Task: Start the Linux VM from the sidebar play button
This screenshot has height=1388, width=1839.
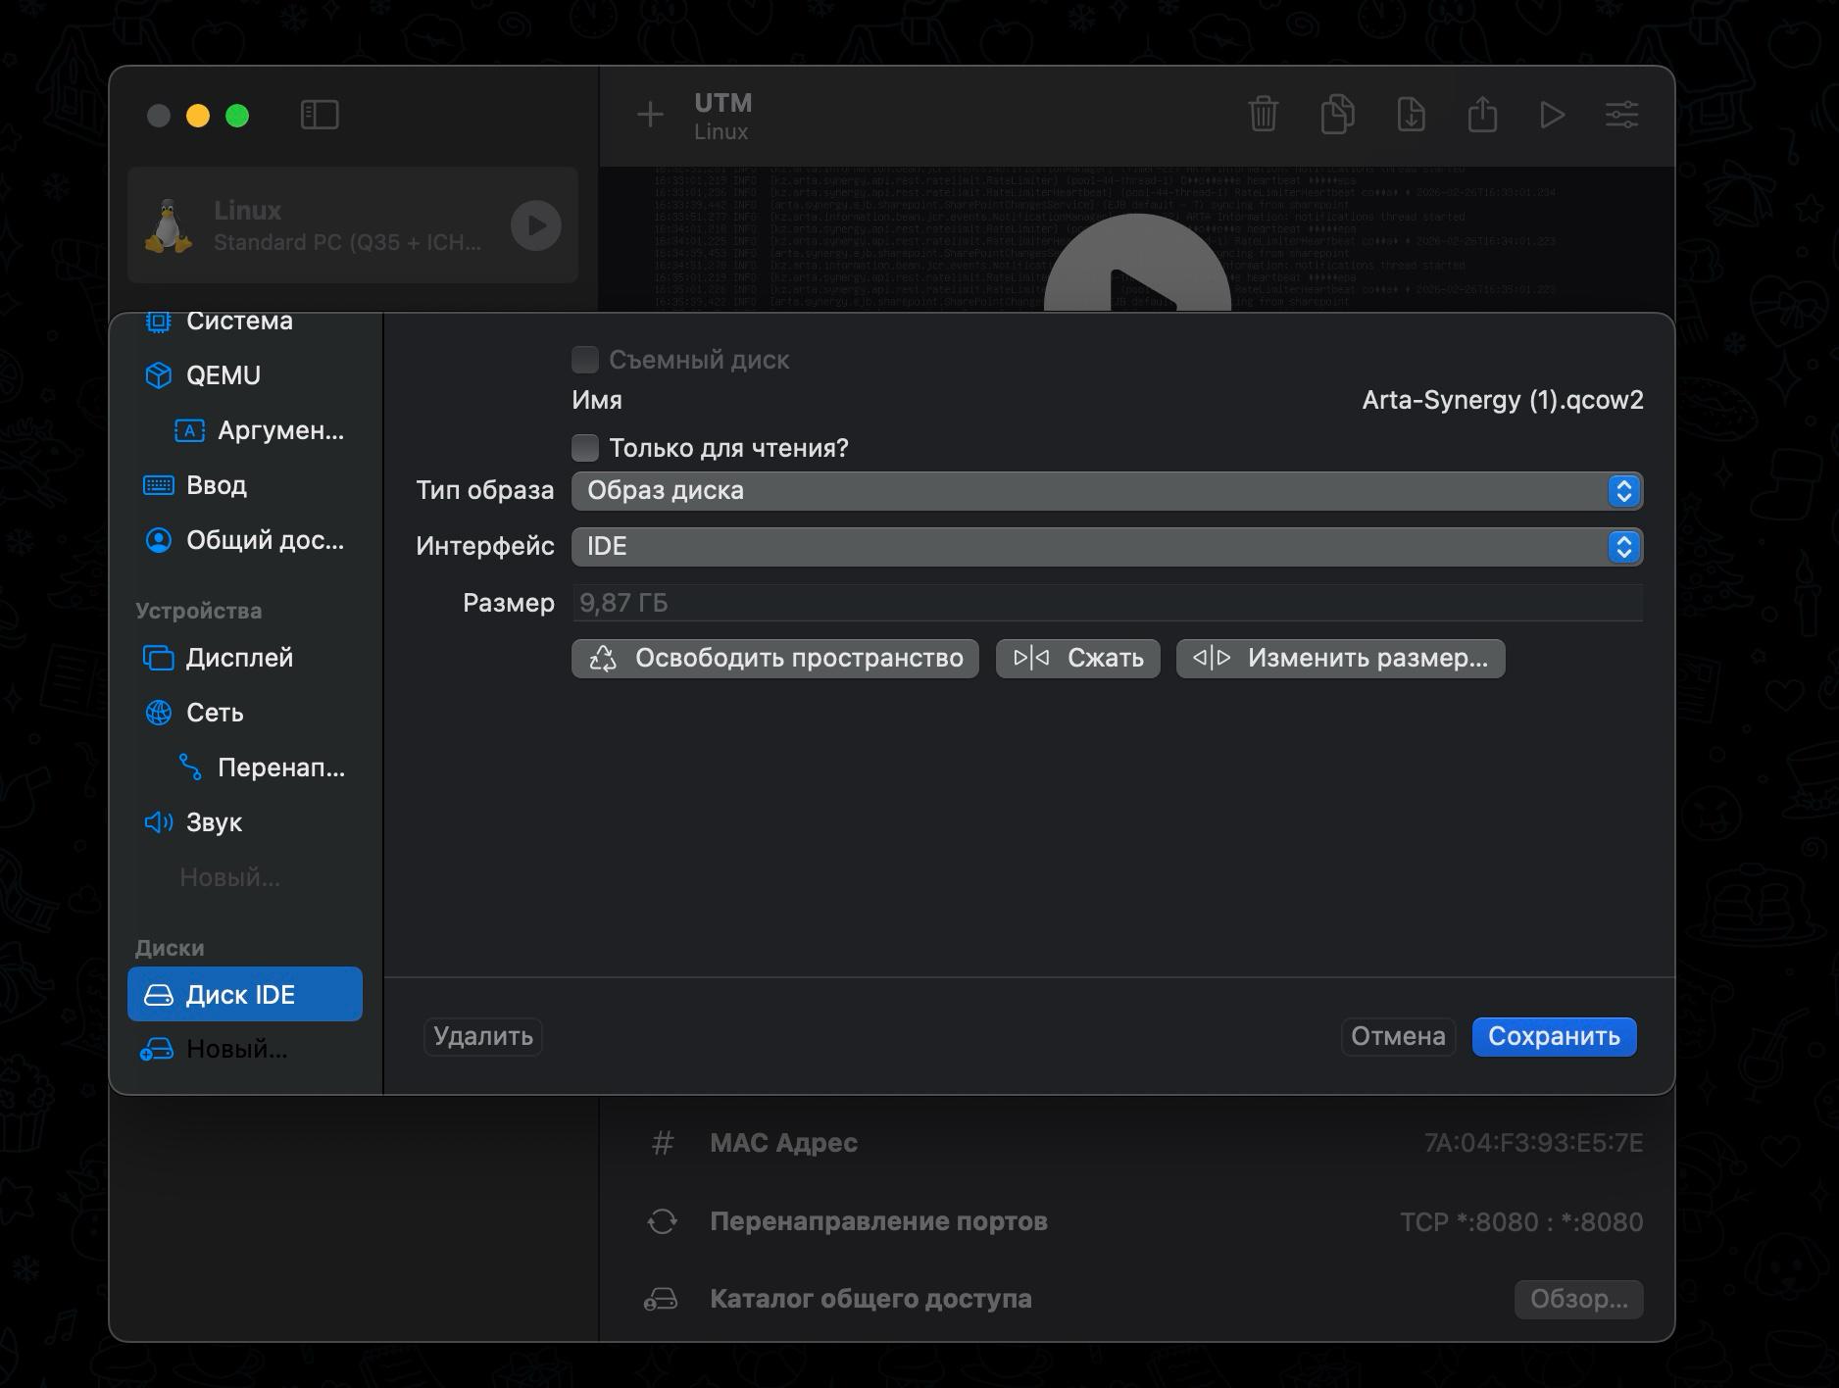Action: [x=535, y=225]
